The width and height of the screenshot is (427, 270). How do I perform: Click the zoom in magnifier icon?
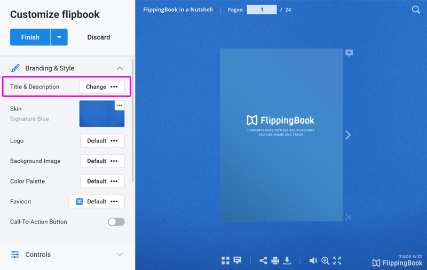tap(325, 260)
